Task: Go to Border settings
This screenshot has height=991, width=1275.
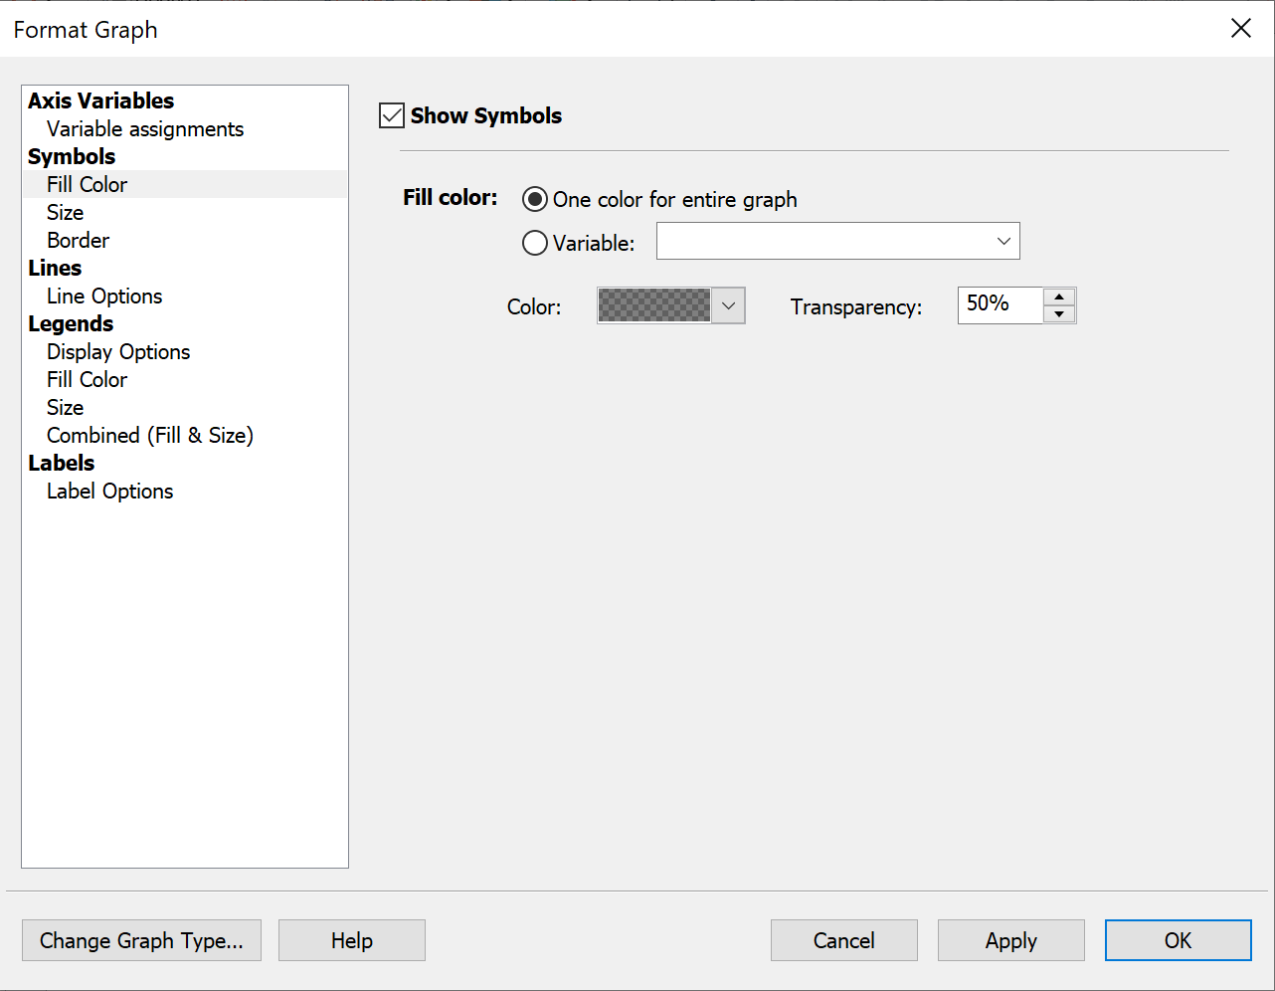Action: (x=79, y=241)
